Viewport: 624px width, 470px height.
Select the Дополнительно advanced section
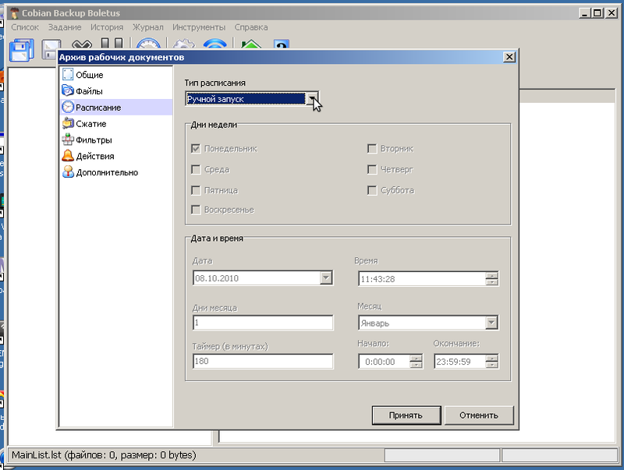pos(106,173)
